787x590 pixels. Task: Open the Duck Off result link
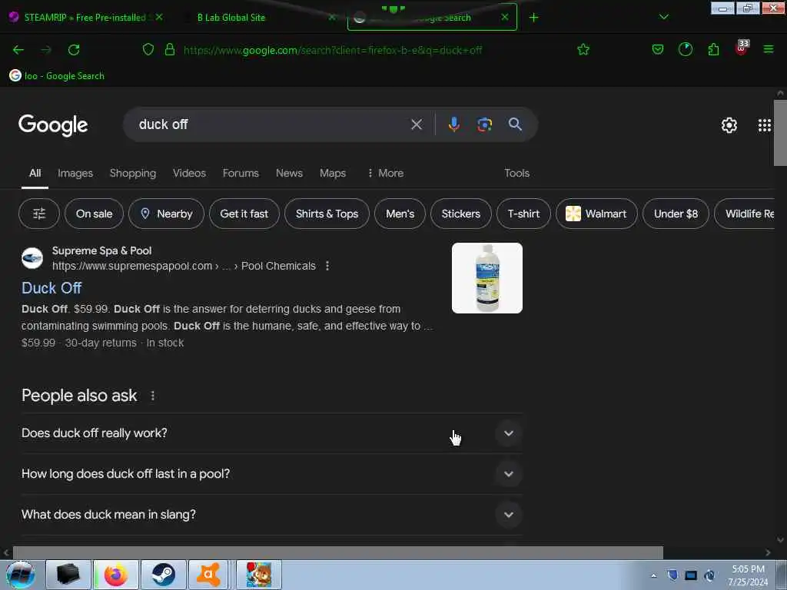coord(51,288)
